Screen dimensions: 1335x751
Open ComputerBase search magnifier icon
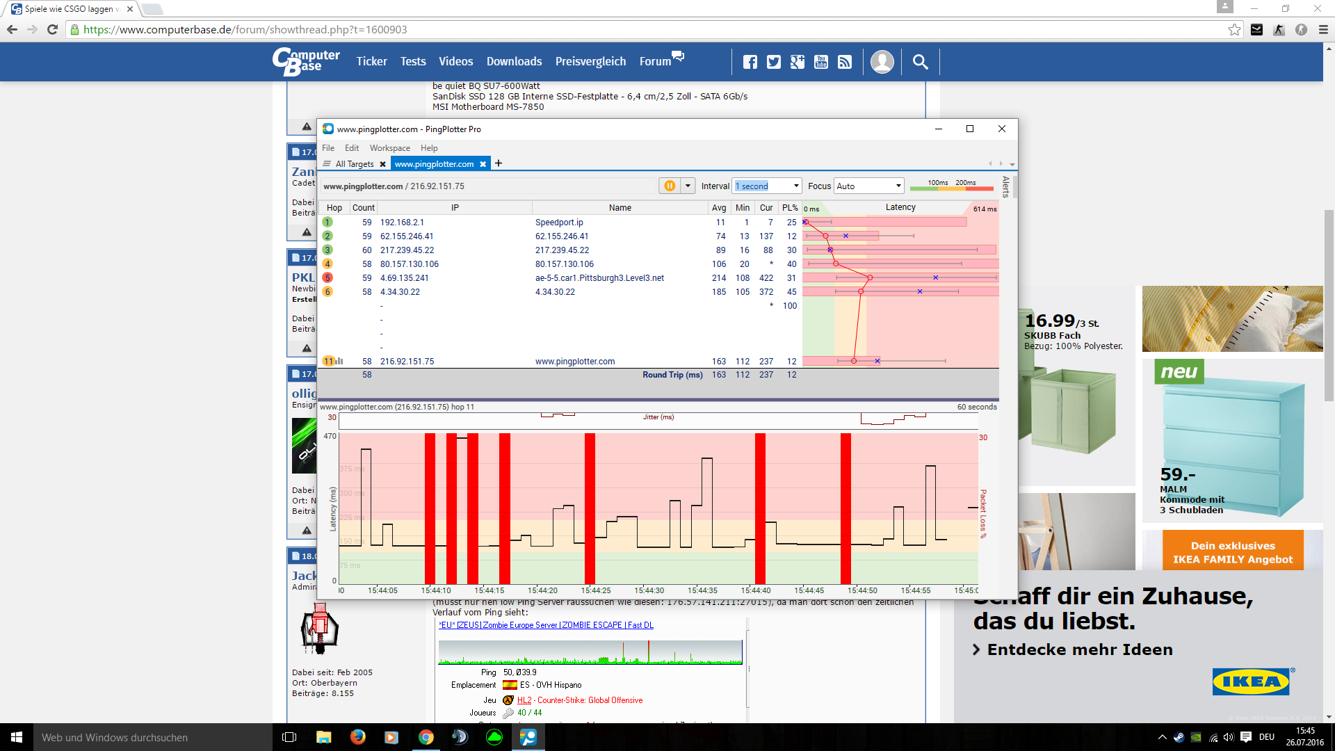pos(920,62)
